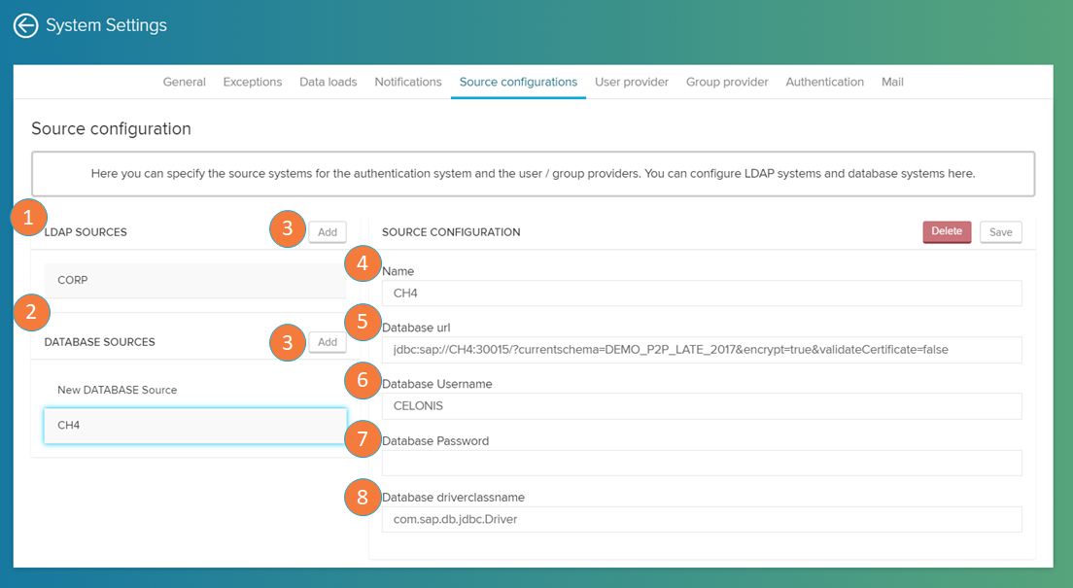Select the New DATABASE Source entry
Image resolution: width=1073 pixels, height=588 pixels.
tap(194, 390)
